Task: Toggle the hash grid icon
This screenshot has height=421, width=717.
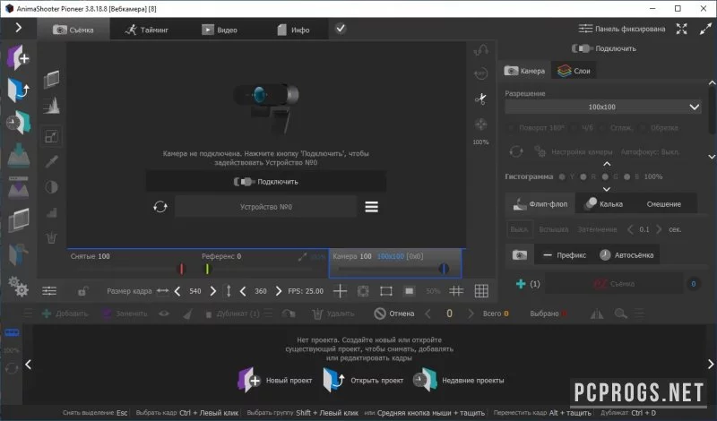Action: click(456, 291)
